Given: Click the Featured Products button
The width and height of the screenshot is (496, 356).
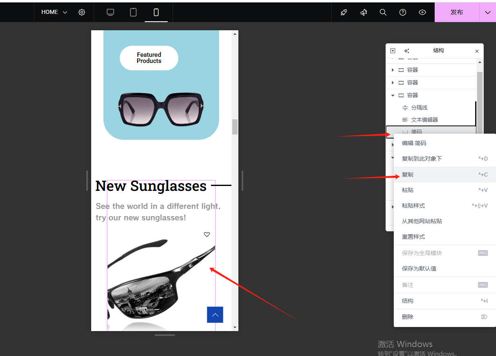Looking at the screenshot, I should (149, 58).
